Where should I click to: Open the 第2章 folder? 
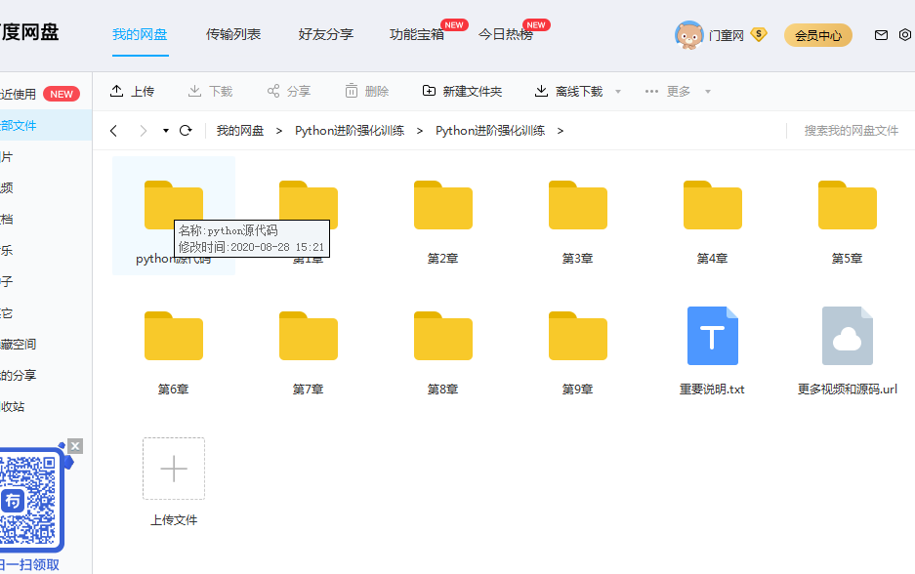point(443,205)
